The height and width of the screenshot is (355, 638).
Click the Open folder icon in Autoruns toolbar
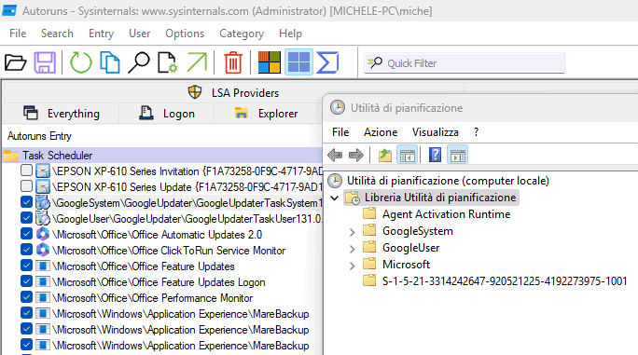pyautogui.click(x=16, y=63)
